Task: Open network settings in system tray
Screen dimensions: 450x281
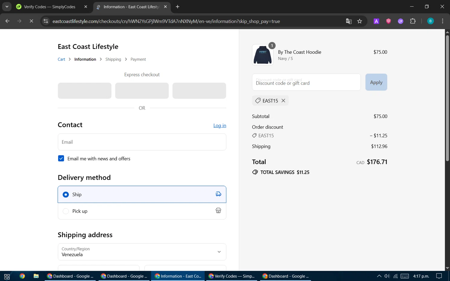Action: coord(395,276)
